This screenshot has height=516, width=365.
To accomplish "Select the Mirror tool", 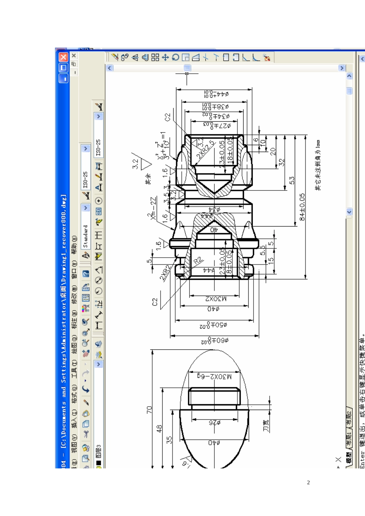I will (135, 57).
